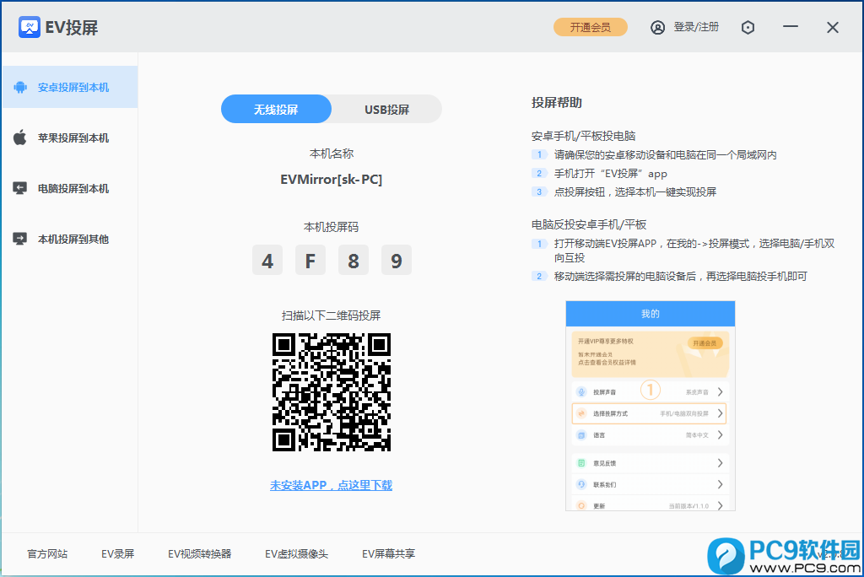Click the Apple logo icon in sidebar
Screen dimensions: 864x577
coord(20,138)
